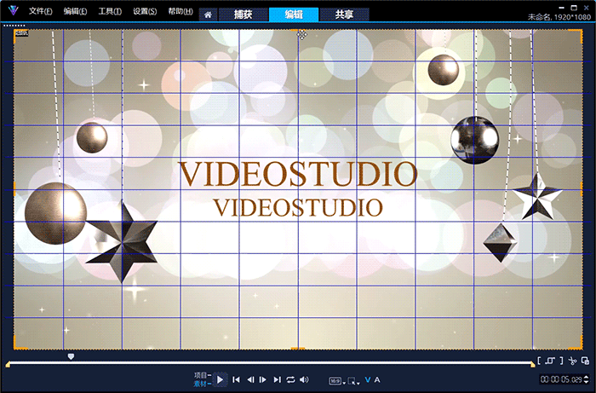Click the scrubber playhead on preview bar
The image size is (596, 393).
(71, 356)
